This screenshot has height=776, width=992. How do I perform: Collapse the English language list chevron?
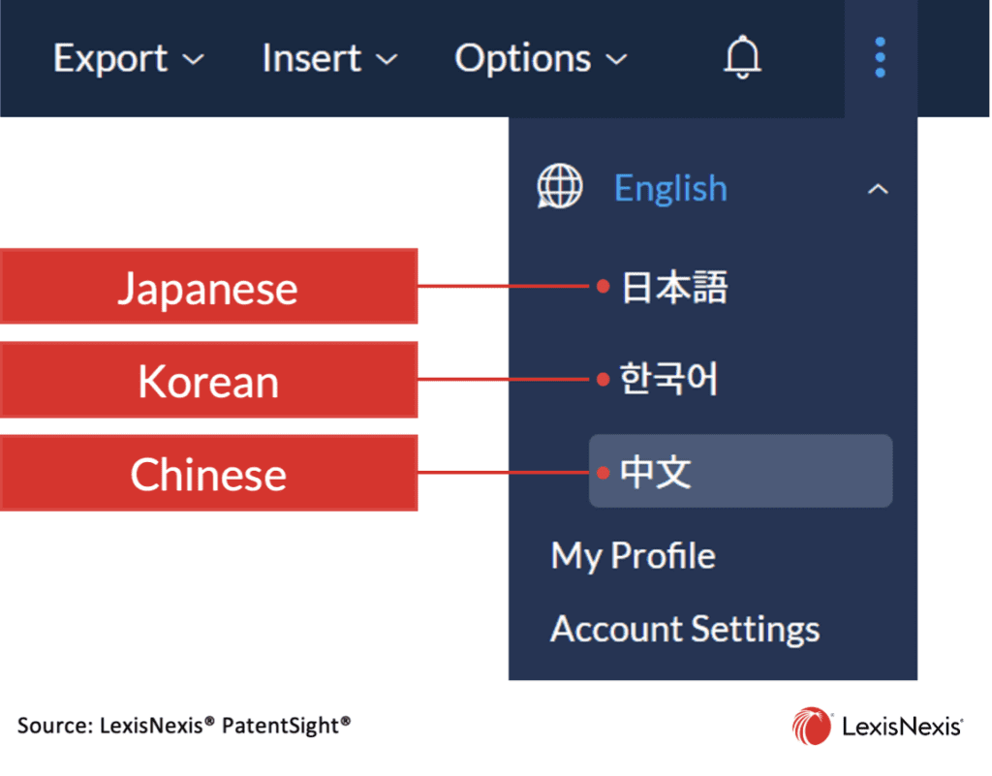(878, 189)
